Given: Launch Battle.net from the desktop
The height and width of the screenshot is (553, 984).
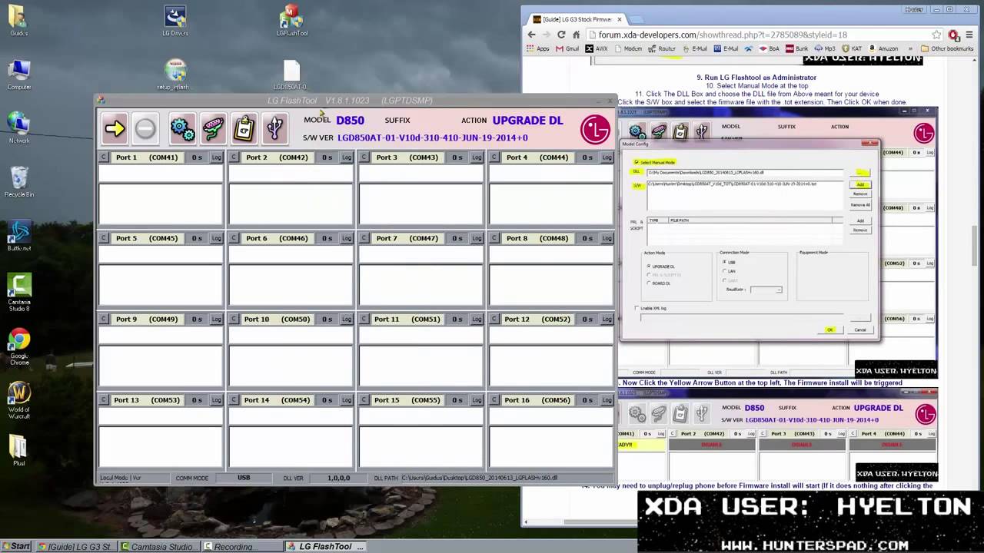Looking at the screenshot, I should click(x=18, y=237).
